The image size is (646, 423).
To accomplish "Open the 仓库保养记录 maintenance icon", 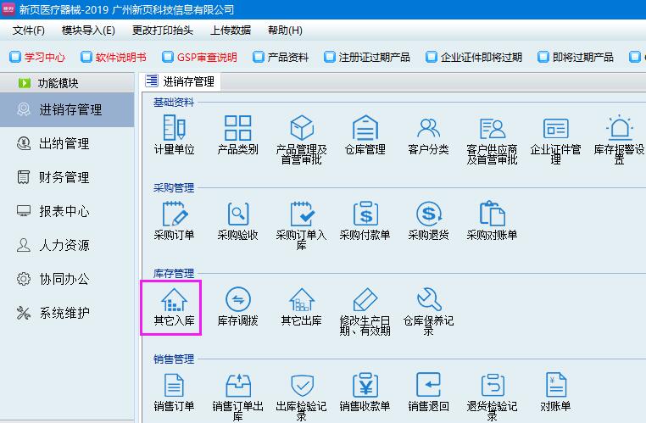I will click(428, 300).
